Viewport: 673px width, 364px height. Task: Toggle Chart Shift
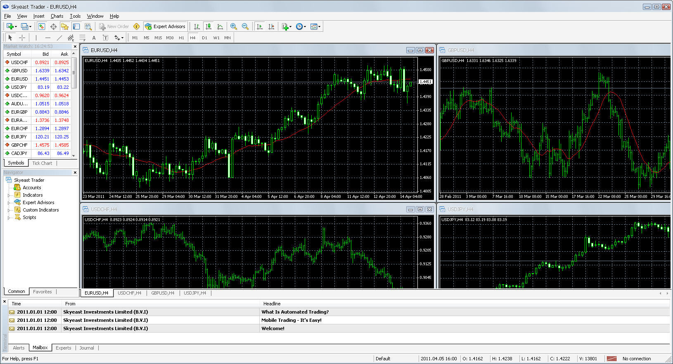pyautogui.click(x=271, y=26)
